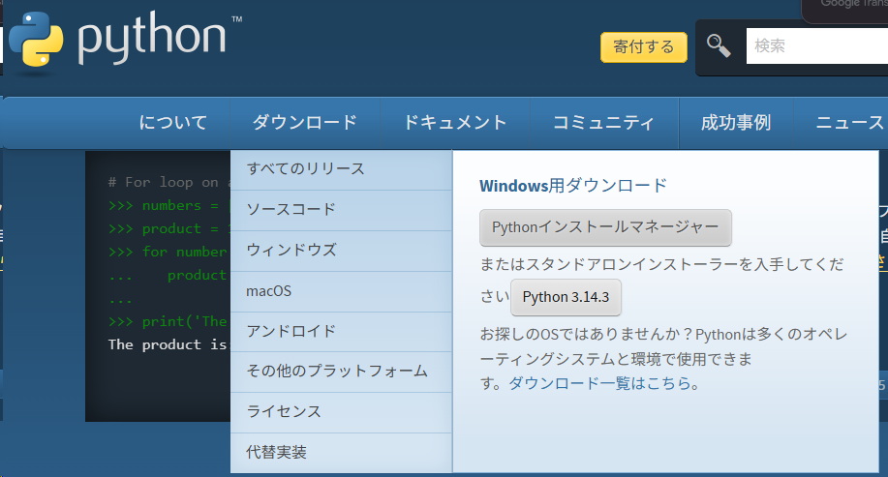Image resolution: width=888 pixels, height=477 pixels.
Task: Expand the ドキュメント menu
Action: 454,122
